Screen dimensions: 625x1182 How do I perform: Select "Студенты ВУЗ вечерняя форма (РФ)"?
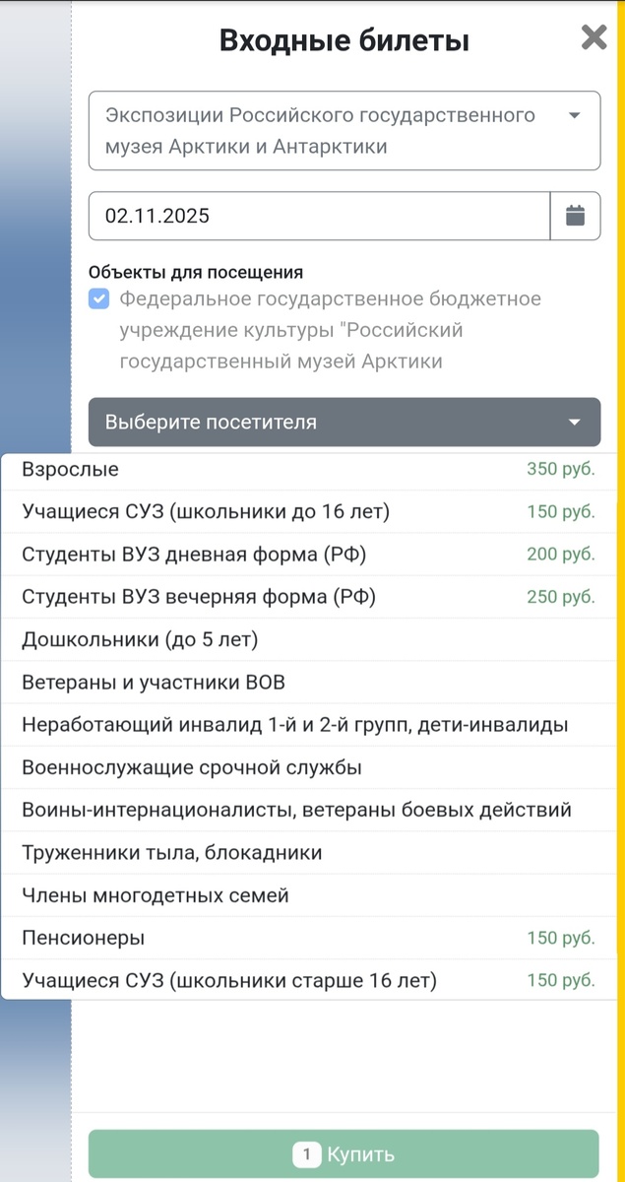point(295,597)
